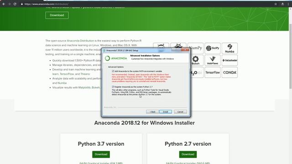This screenshot has width=292, height=164.
Task: Go back in the browser
Action: click(x=4, y=4)
